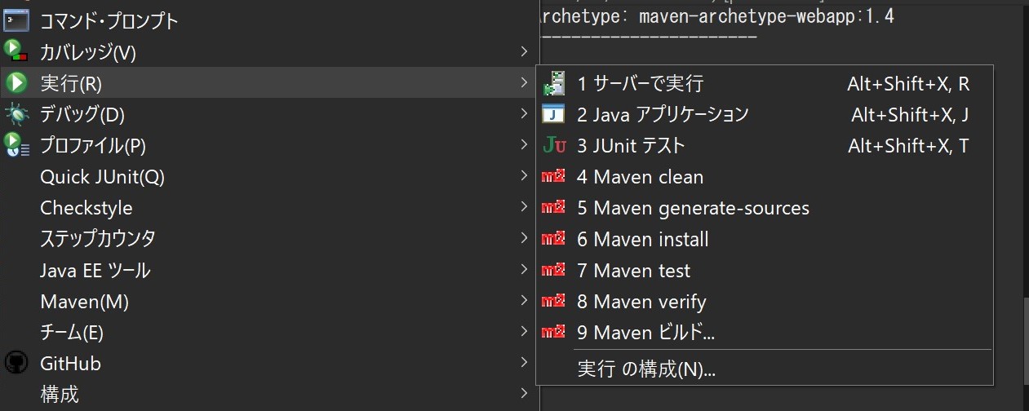Image resolution: width=1029 pixels, height=411 pixels.
Task: Select the デバッグ(D) menu entry
Action: point(268,114)
